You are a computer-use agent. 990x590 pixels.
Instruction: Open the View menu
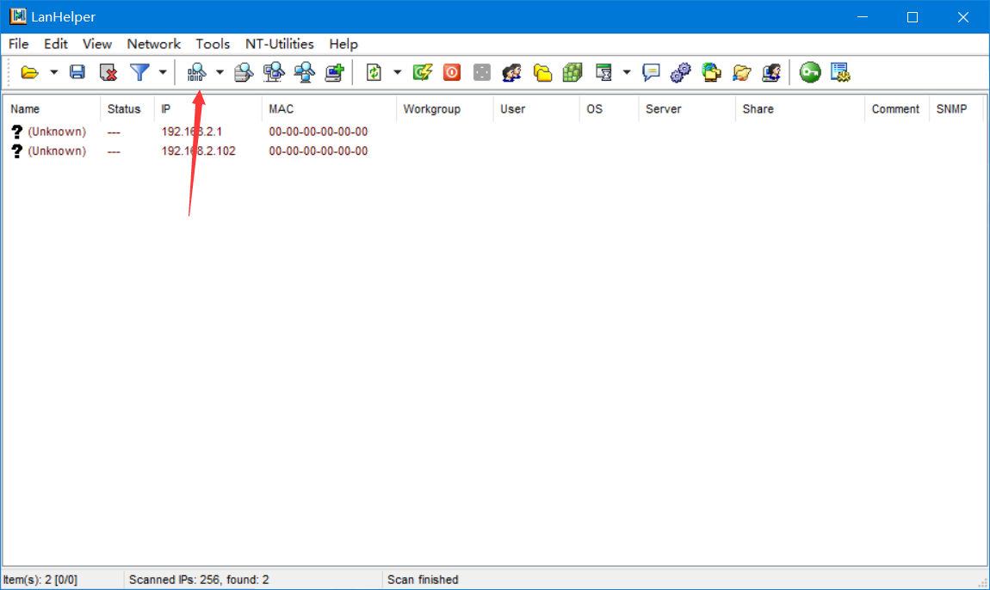click(x=97, y=44)
